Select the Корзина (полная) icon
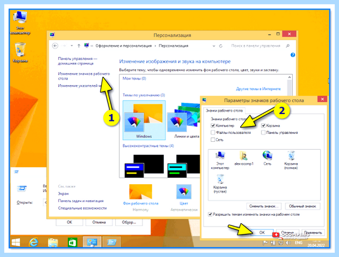Screen dimensions: 339x257 tap(291, 160)
